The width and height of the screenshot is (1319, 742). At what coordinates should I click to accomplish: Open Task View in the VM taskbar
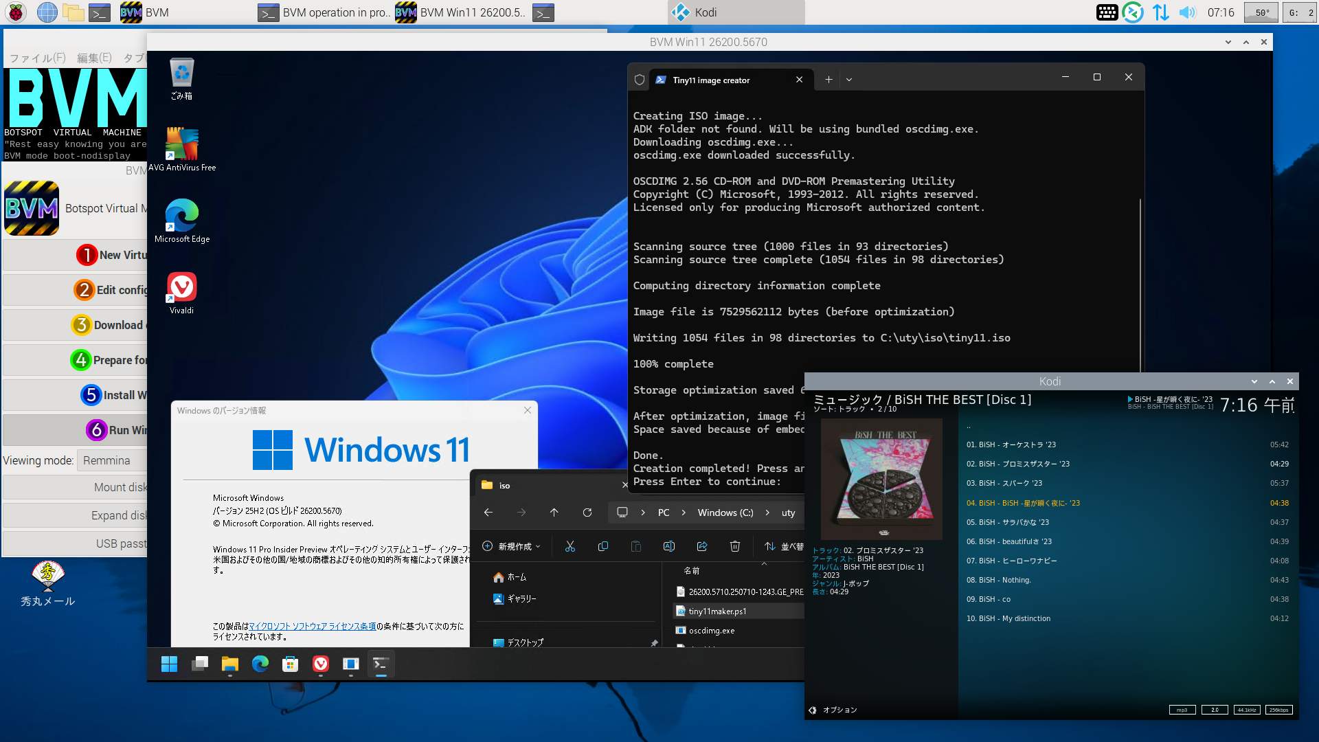pyautogui.click(x=199, y=664)
